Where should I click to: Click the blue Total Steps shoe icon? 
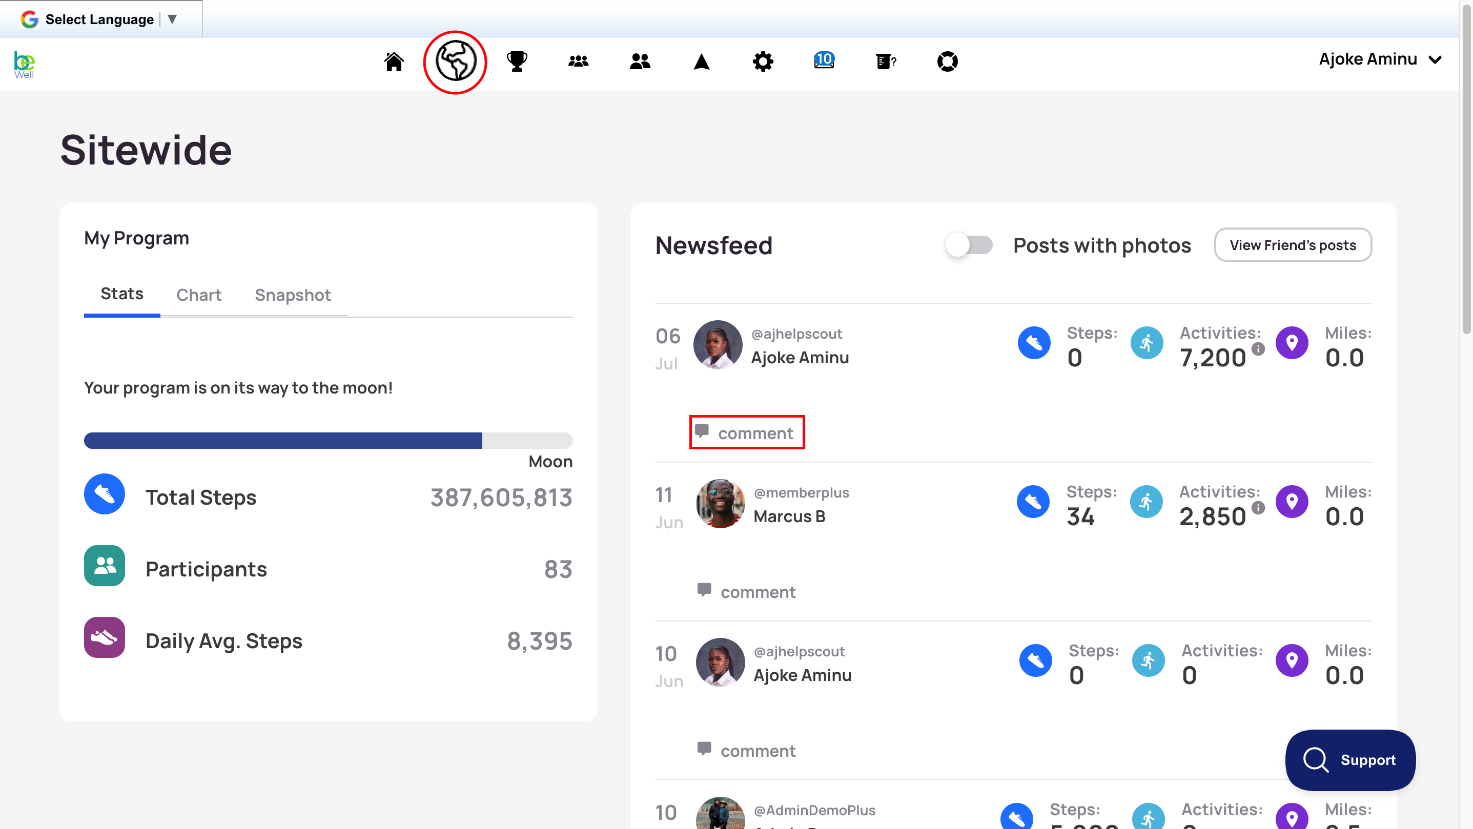[105, 494]
